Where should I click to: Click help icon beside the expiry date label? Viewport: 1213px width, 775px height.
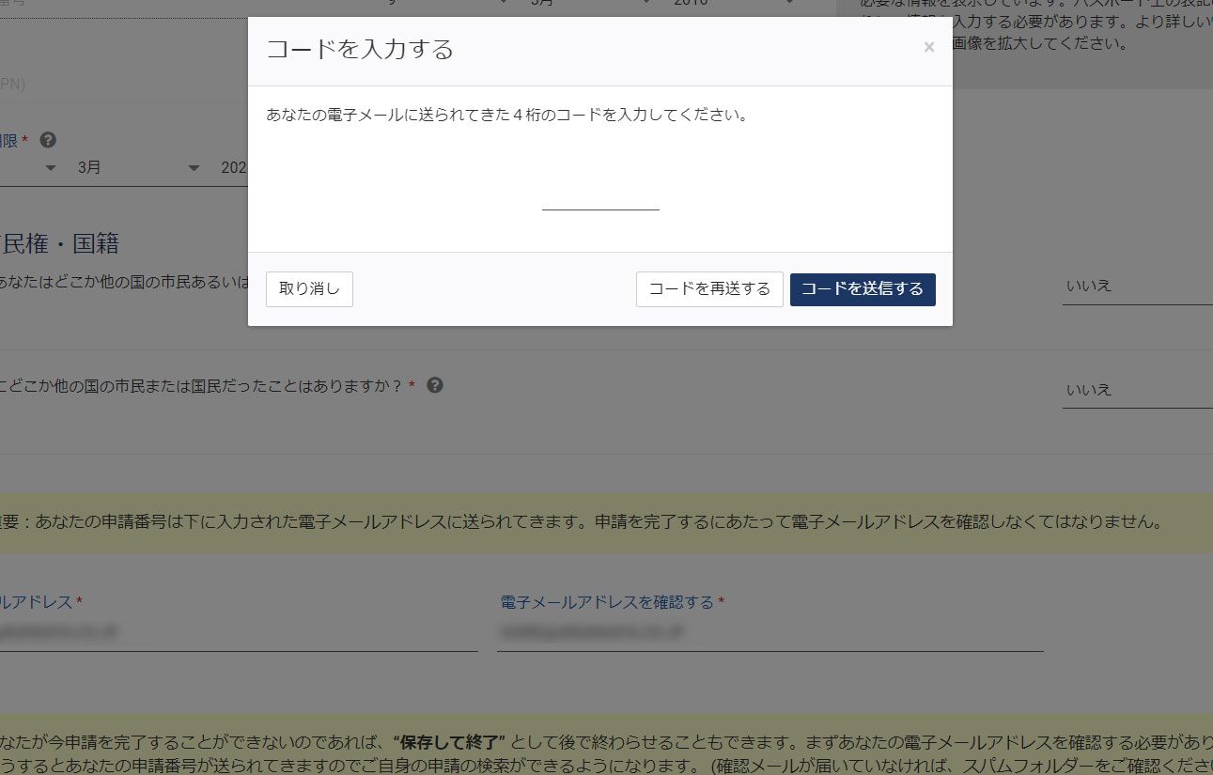pyautogui.click(x=49, y=140)
